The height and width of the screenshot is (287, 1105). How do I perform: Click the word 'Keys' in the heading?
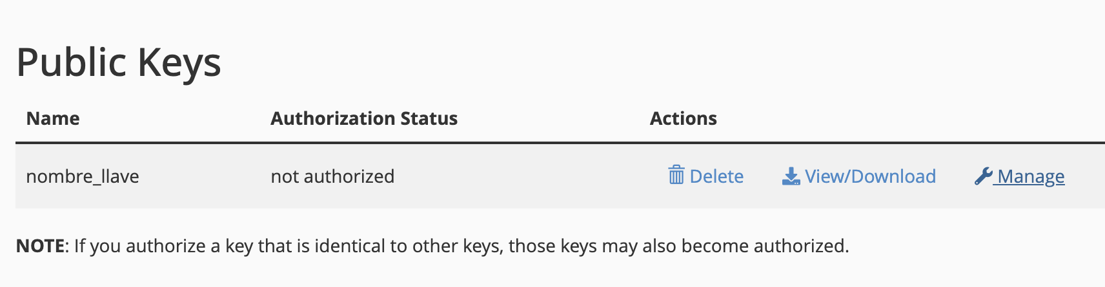[179, 62]
